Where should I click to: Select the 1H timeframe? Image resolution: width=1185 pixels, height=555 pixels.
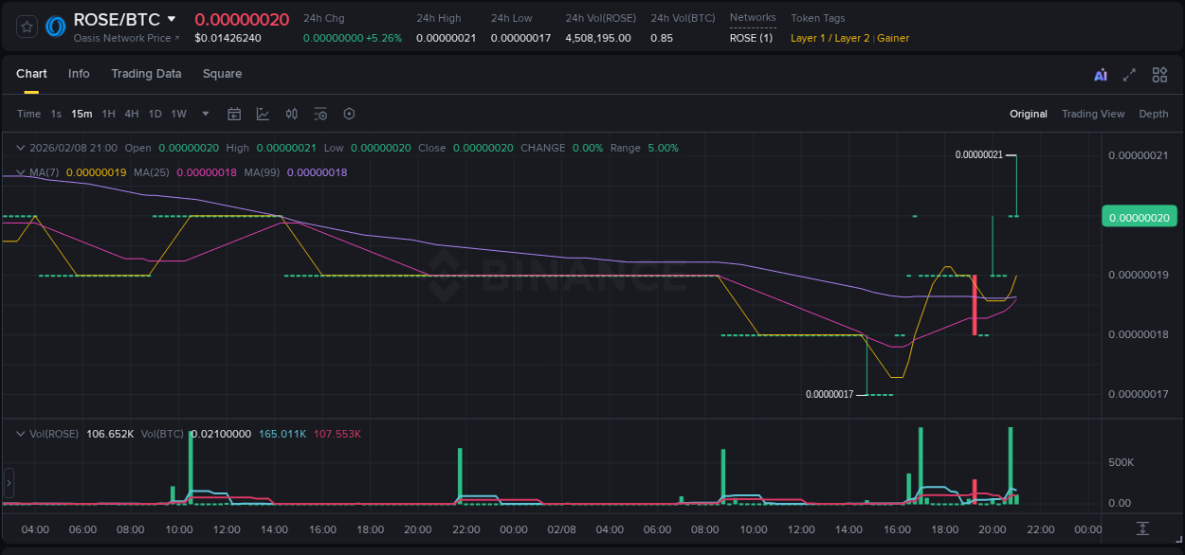click(108, 114)
